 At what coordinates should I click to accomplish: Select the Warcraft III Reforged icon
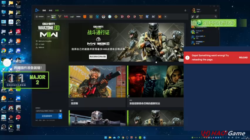coord(141,16)
